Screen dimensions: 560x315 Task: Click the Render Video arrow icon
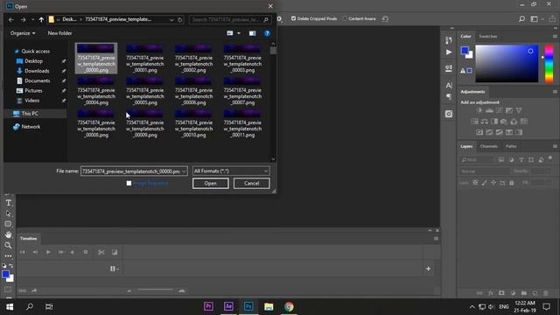34,290
